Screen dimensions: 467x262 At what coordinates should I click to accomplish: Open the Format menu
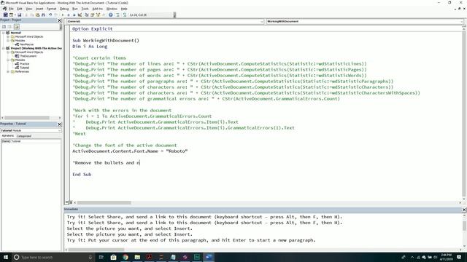51,9
